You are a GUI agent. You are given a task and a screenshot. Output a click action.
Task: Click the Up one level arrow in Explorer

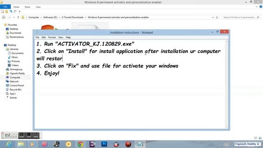click(x=18, y=17)
